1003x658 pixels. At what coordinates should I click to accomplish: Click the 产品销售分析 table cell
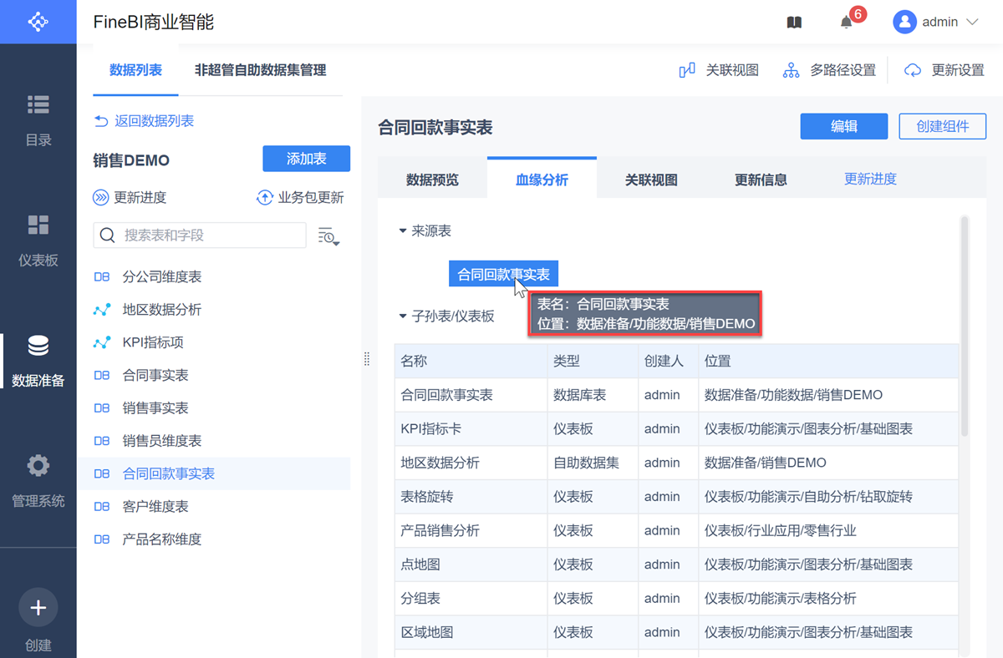point(471,530)
